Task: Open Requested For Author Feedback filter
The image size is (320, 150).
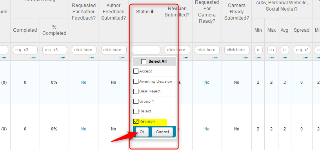Action: pos(84,50)
